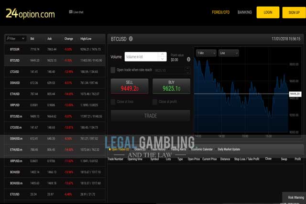Viewport: 306px width, 204px height.
Task: Select the ETHUSD.m row
Action: point(55,150)
